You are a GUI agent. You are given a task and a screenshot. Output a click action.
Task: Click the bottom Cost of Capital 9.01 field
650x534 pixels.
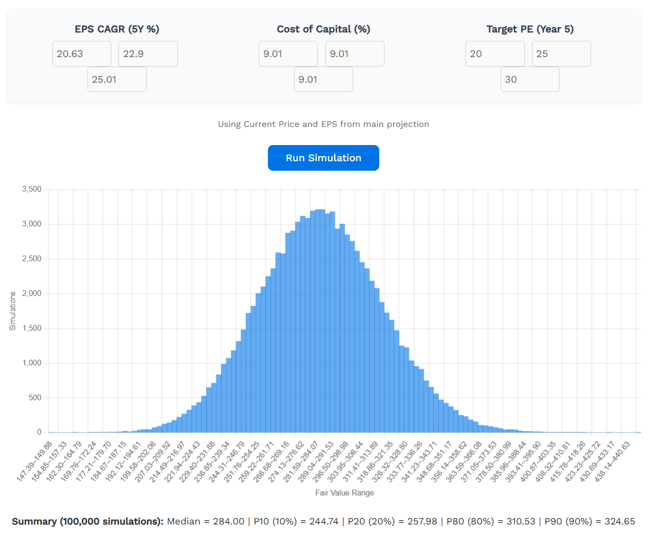pyautogui.click(x=323, y=79)
